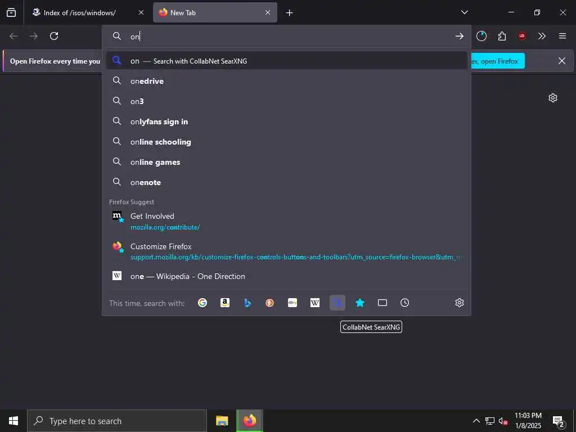The image size is (576, 432).
Task: Search this time with eBay
Action: [x=292, y=303]
